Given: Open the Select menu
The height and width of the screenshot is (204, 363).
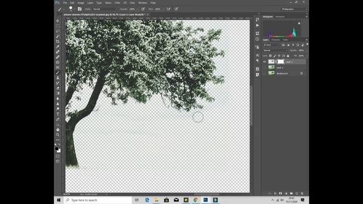Looking at the screenshot, I should pos(108,3).
